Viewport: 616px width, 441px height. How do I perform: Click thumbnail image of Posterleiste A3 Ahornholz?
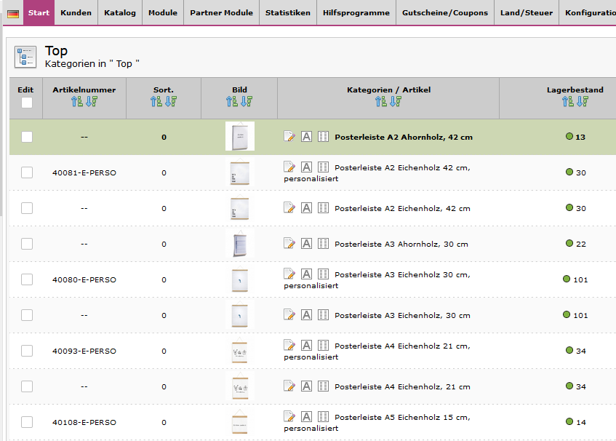click(239, 245)
